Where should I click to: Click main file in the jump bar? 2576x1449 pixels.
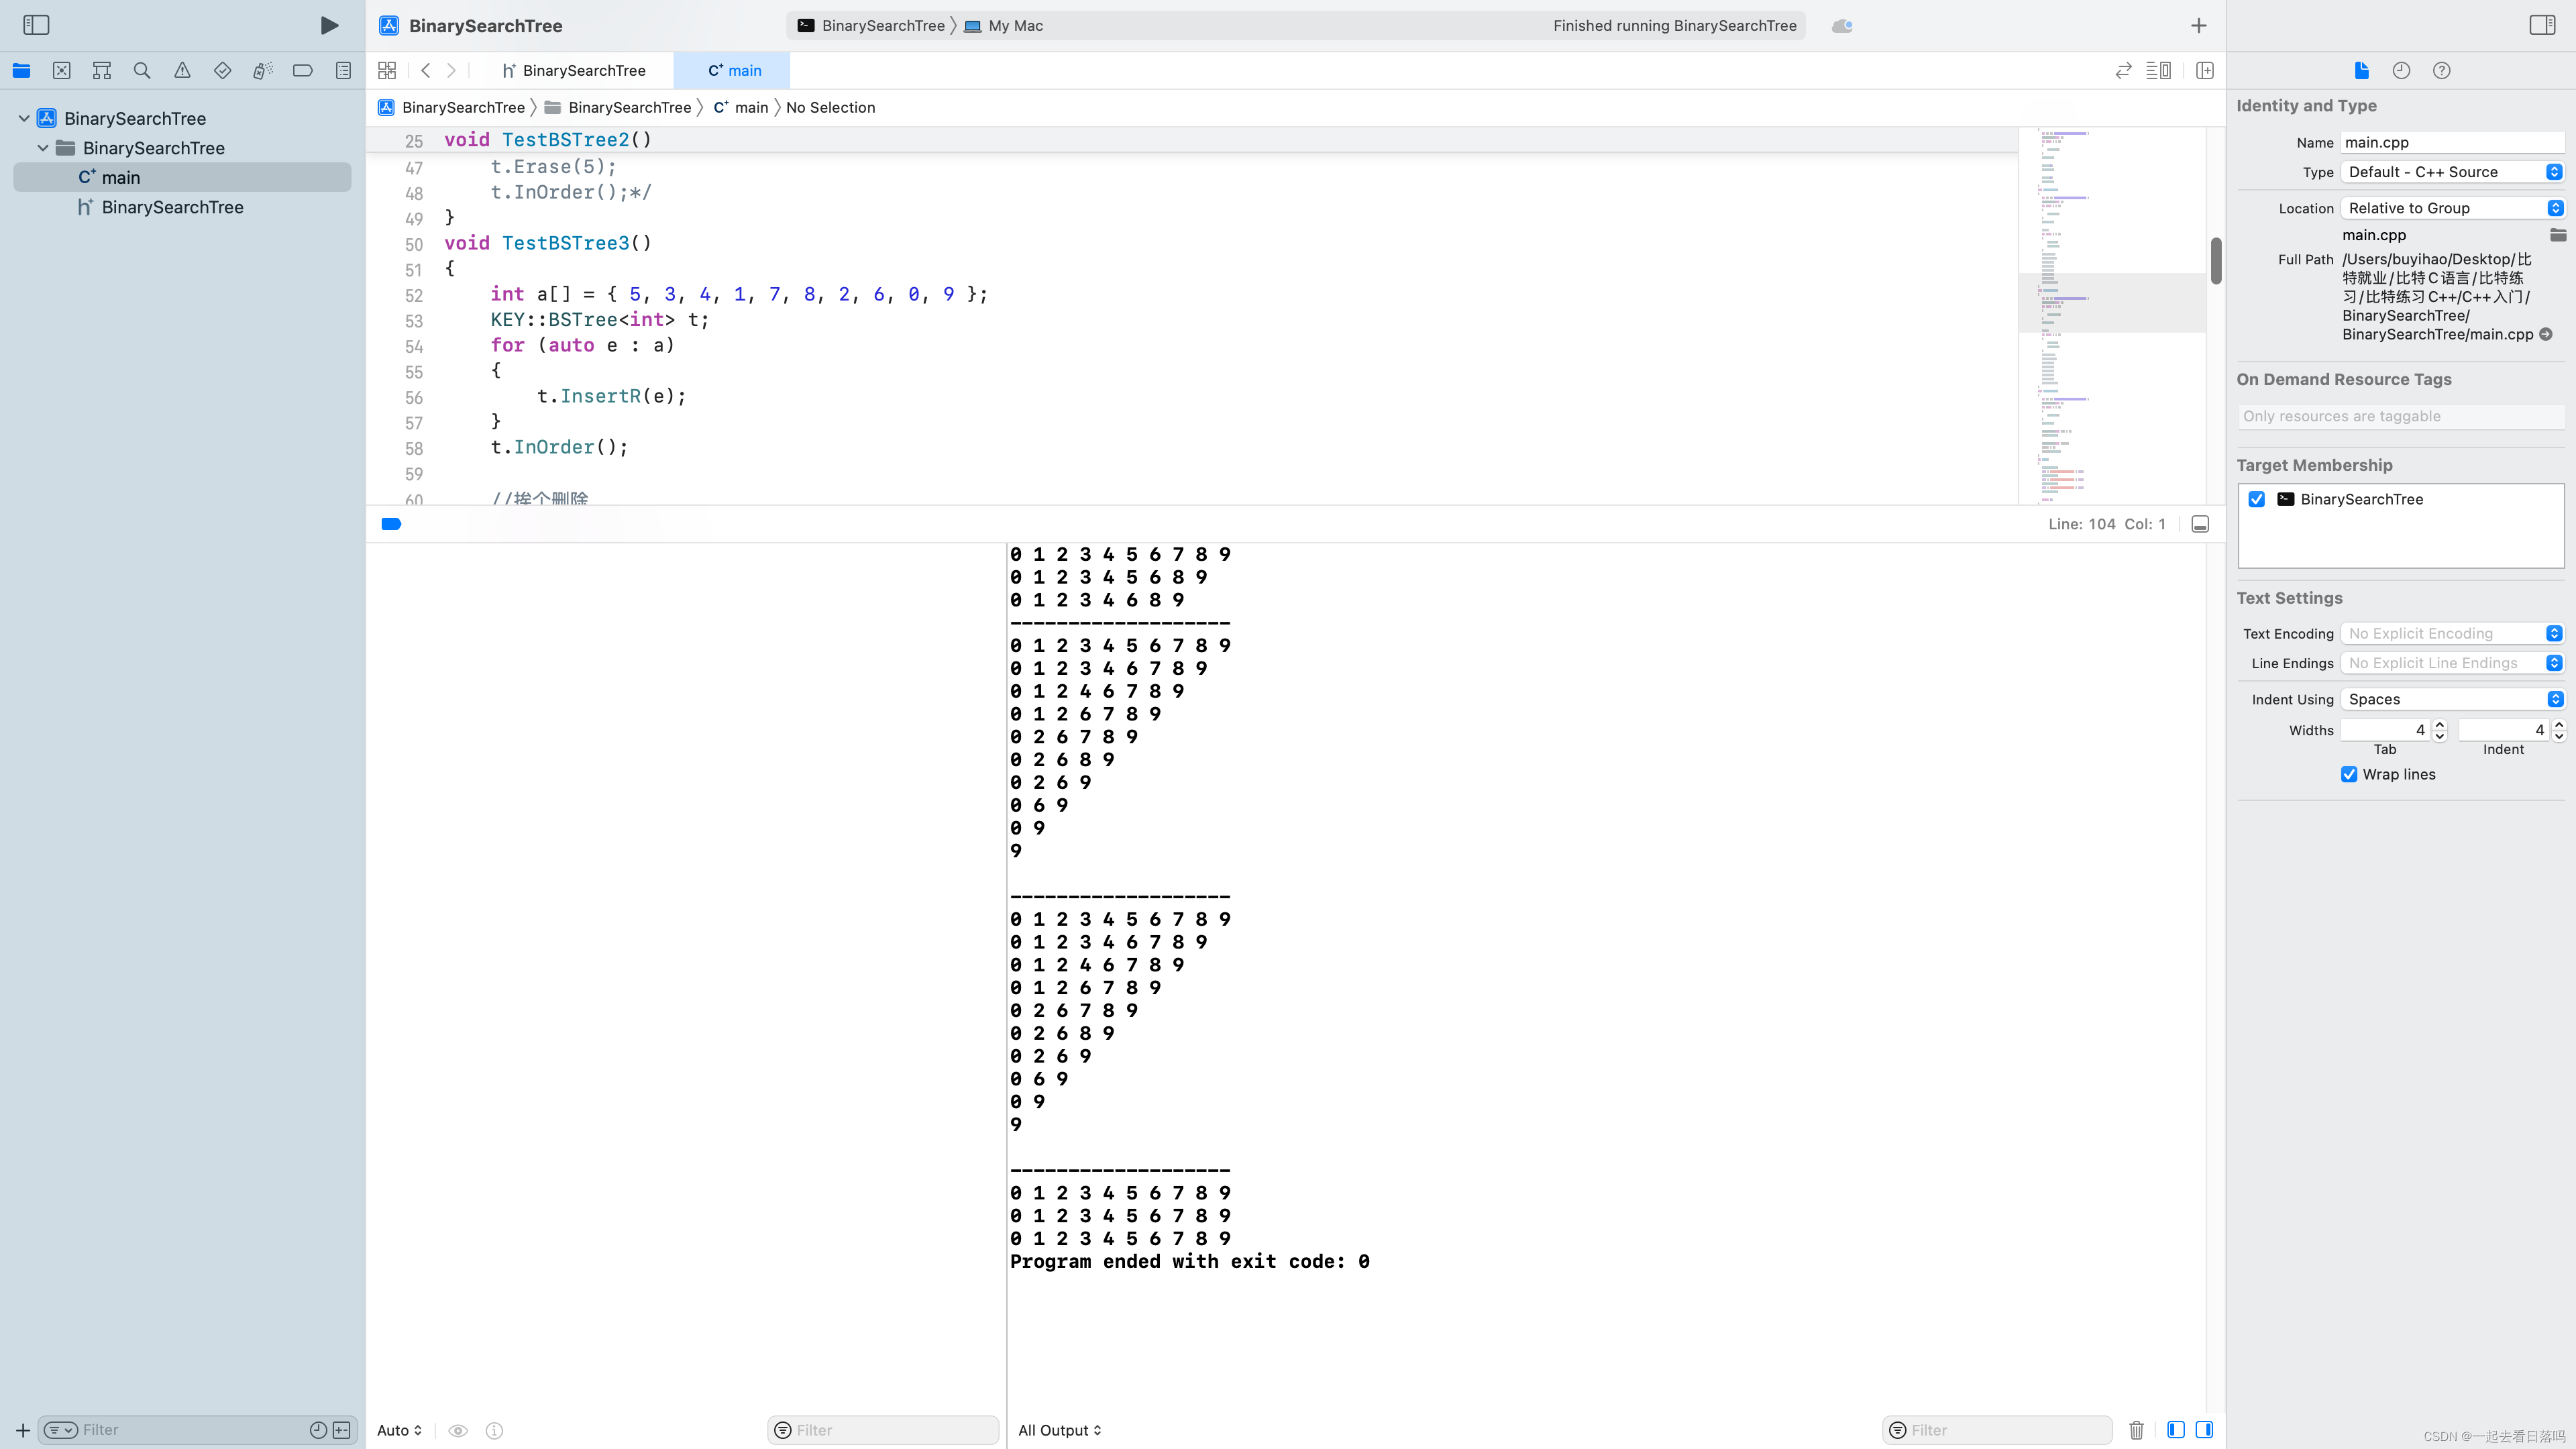click(741, 107)
